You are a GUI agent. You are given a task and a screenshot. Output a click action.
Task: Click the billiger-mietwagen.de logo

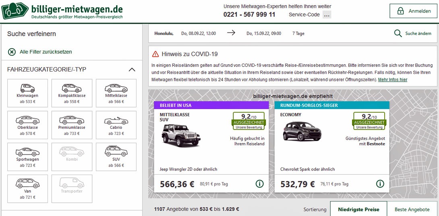click(x=62, y=11)
